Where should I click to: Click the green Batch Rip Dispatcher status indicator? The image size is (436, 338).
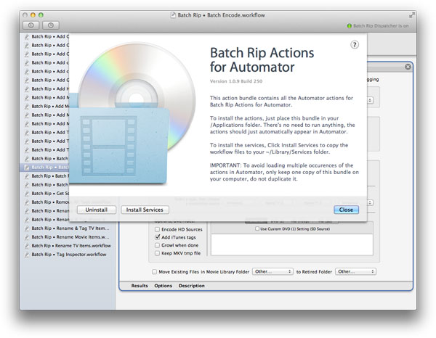point(350,26)
